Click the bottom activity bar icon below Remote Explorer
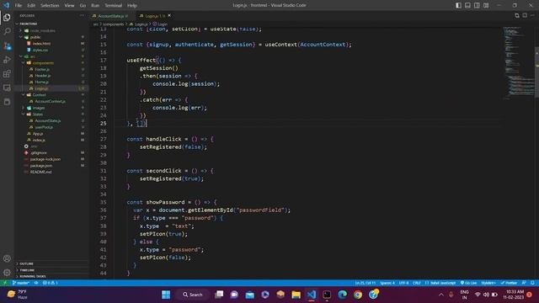Image resolution: width=539 pixels, height=303 pixels. 7,102
